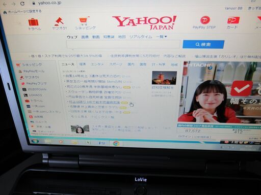The width and height of the screenshot is (261, 195).
Task: Open the ZOZOTOWN sidebar link
Action: pos(37,89)
